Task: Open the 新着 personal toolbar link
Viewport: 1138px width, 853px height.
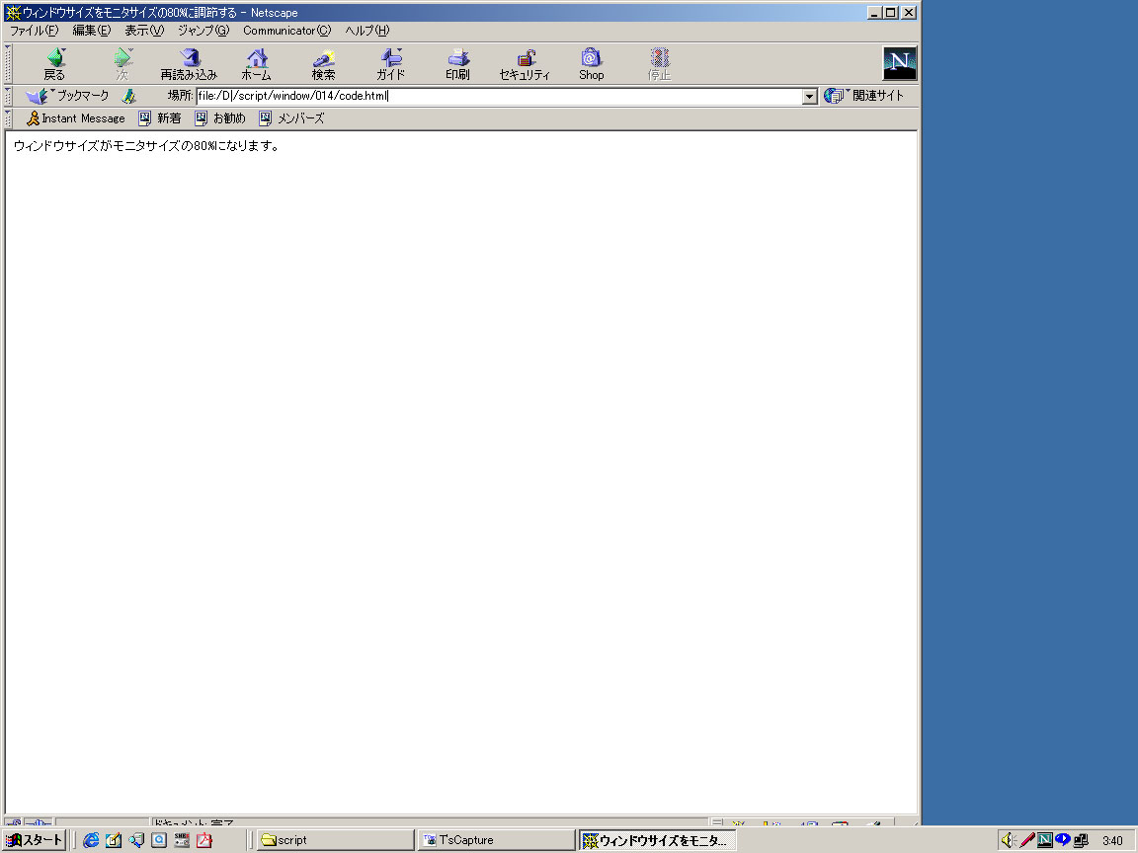Action: click(x=160, y=118)
